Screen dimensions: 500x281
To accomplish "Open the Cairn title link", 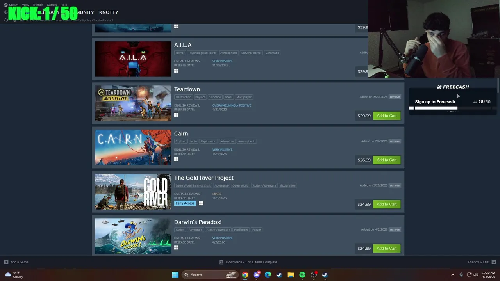I will tap(181, 133).
